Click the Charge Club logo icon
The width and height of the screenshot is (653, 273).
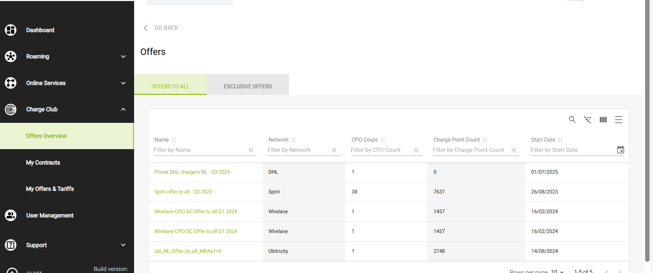pos(11,110)
